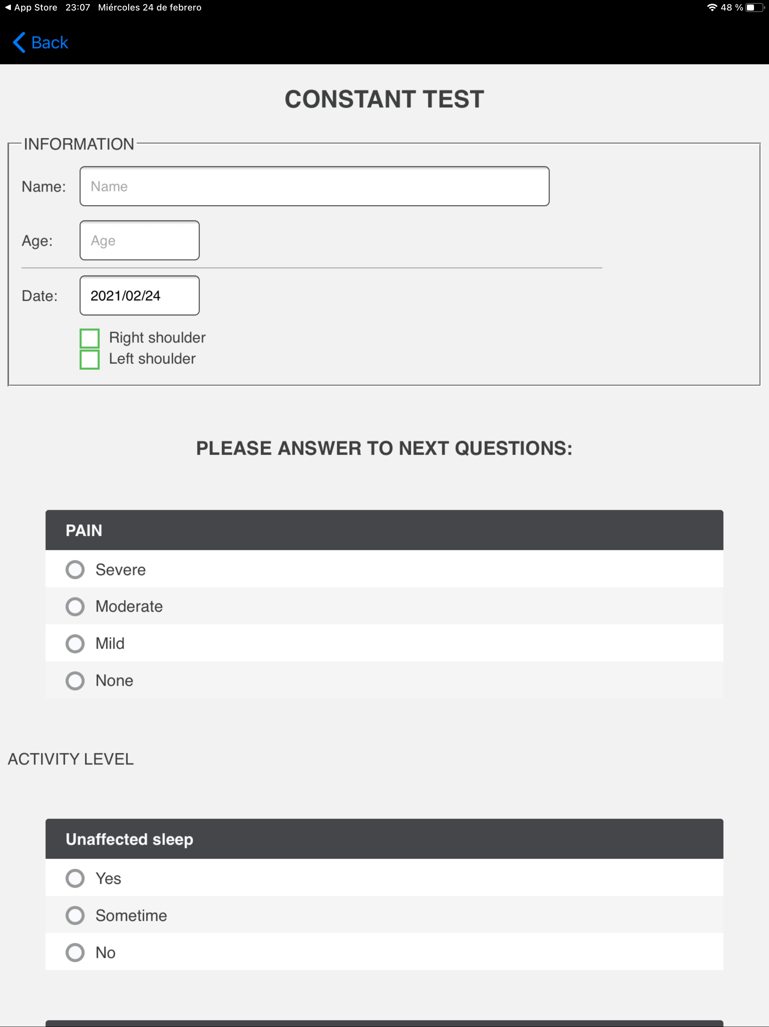The image size is (769, 1027).
Task: Check the Left shoulder checkbox
Action: 90,358
